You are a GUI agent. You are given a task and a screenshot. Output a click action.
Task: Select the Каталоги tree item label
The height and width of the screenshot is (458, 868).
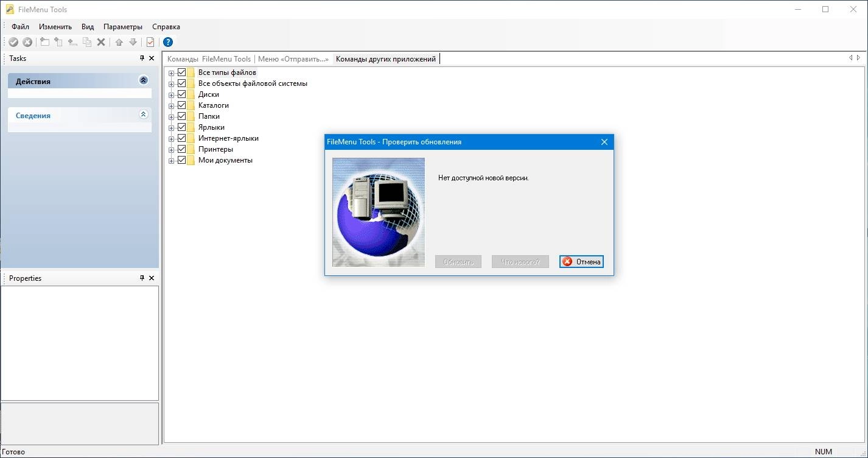coord(214,105)
